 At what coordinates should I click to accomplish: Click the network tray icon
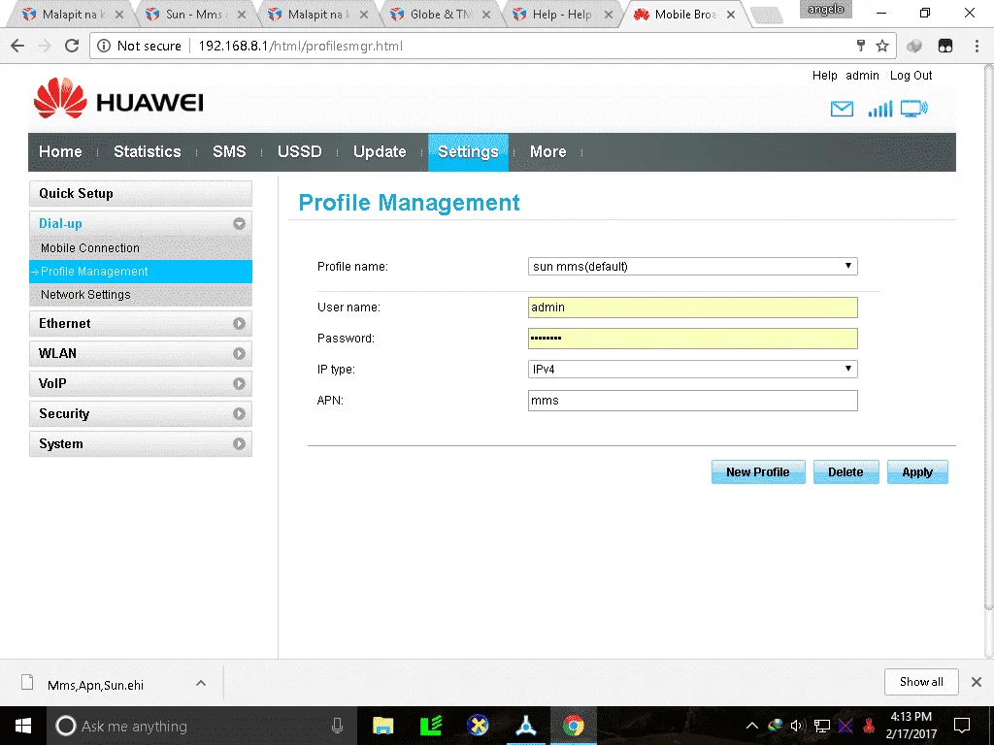point(821,726)
